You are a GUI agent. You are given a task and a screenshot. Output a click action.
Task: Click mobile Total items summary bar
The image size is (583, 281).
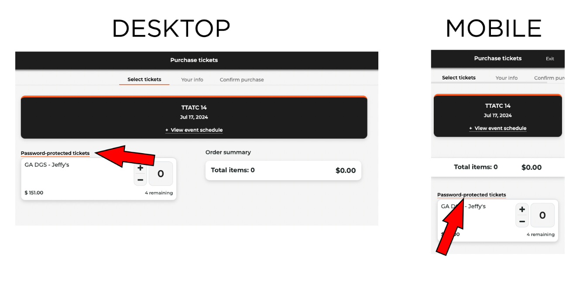(498, 167)
